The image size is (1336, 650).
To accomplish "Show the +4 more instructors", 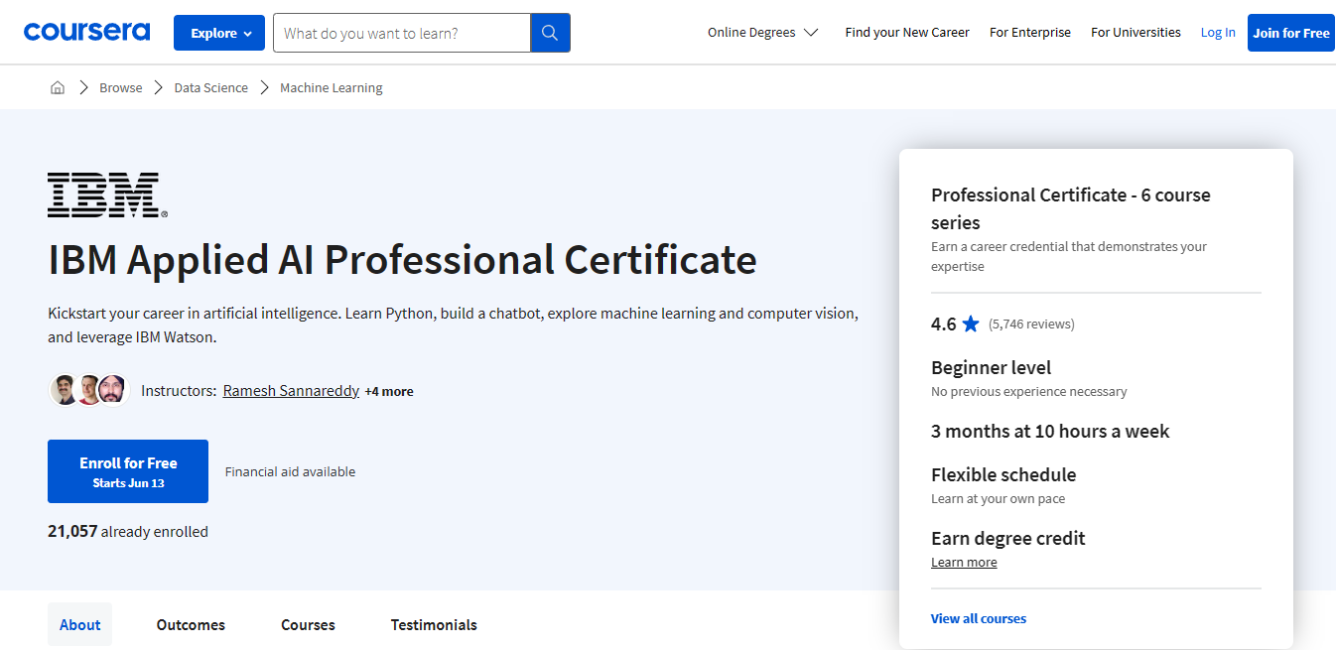I will 389,391.
